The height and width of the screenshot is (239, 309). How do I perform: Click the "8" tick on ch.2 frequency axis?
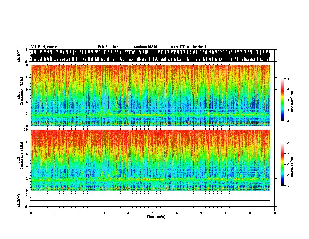coord(27,142)
